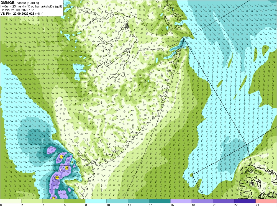Viewport: 277px width, 207px height.
Task: Click the yellow '29' gust label
Action: (x=57, y=177)
